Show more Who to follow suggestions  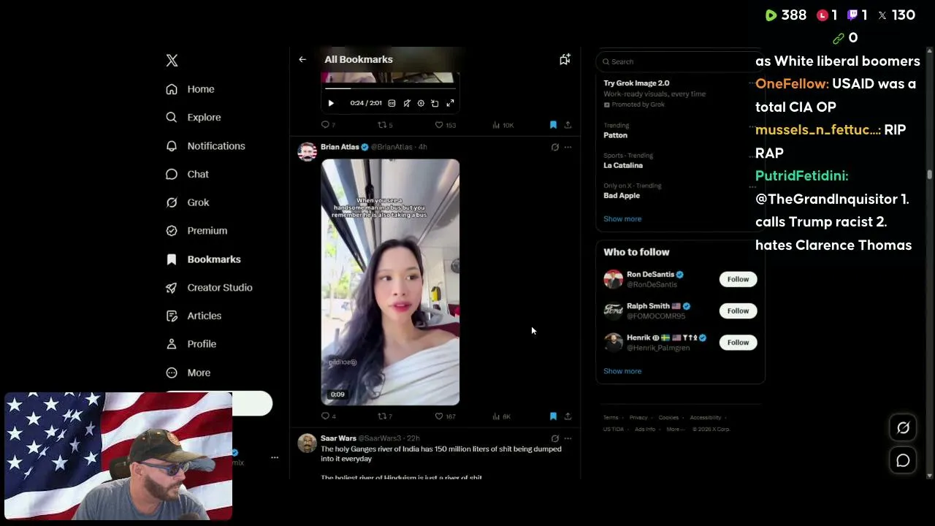pyautogui.click(x=622, y=371)
